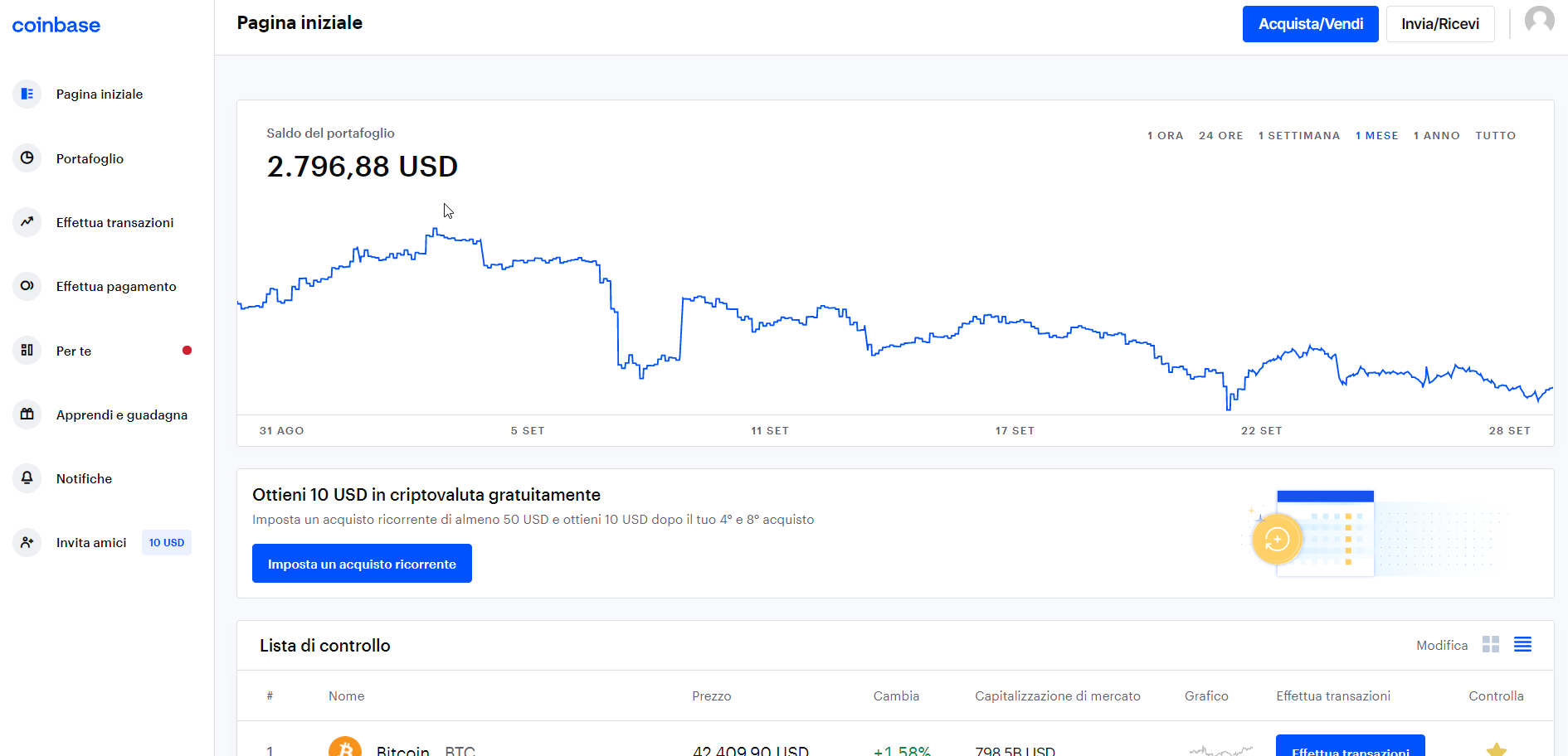Viewport: 1568px width, 756px height.
Task: Select the 1 ANNO chart range
Action: [x=1437, y=135]
